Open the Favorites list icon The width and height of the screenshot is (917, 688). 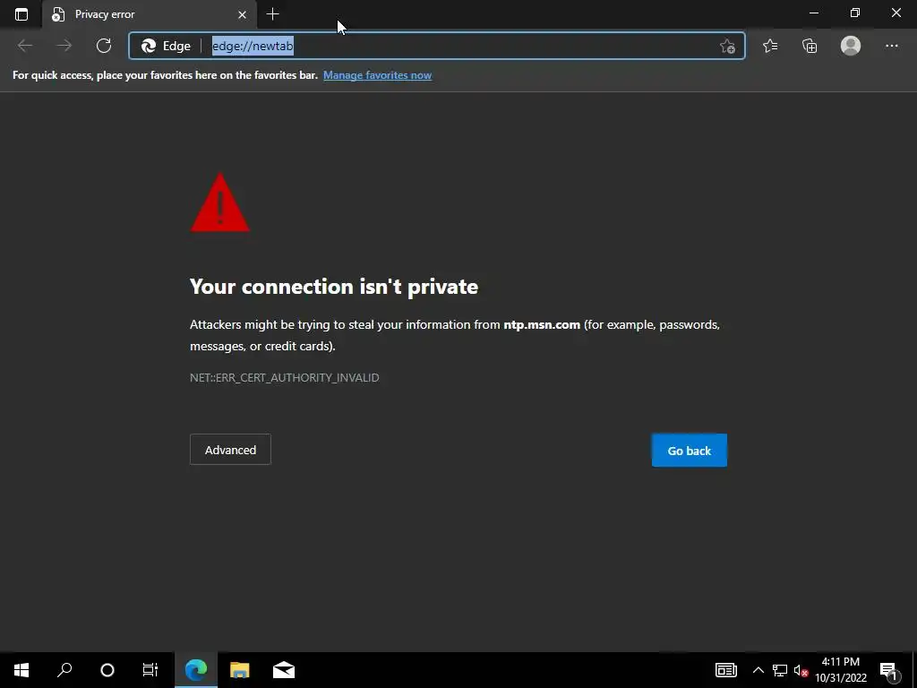(770, 46)
